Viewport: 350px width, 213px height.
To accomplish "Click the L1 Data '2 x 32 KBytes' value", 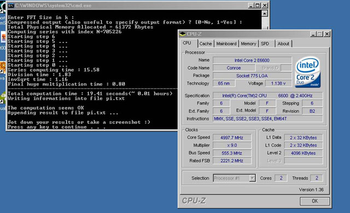I will 304,137.
